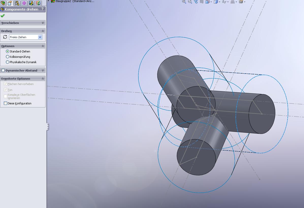Click the View Orientation cube icon
Screen dimensions: 304x208
(x=207, y=2)
